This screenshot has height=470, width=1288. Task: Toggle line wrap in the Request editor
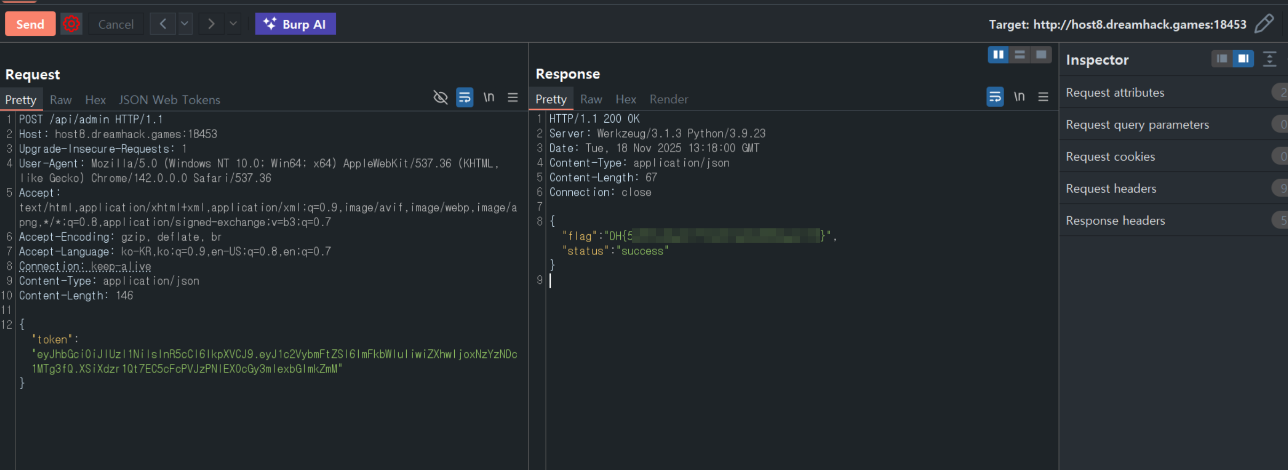[464, 97]
